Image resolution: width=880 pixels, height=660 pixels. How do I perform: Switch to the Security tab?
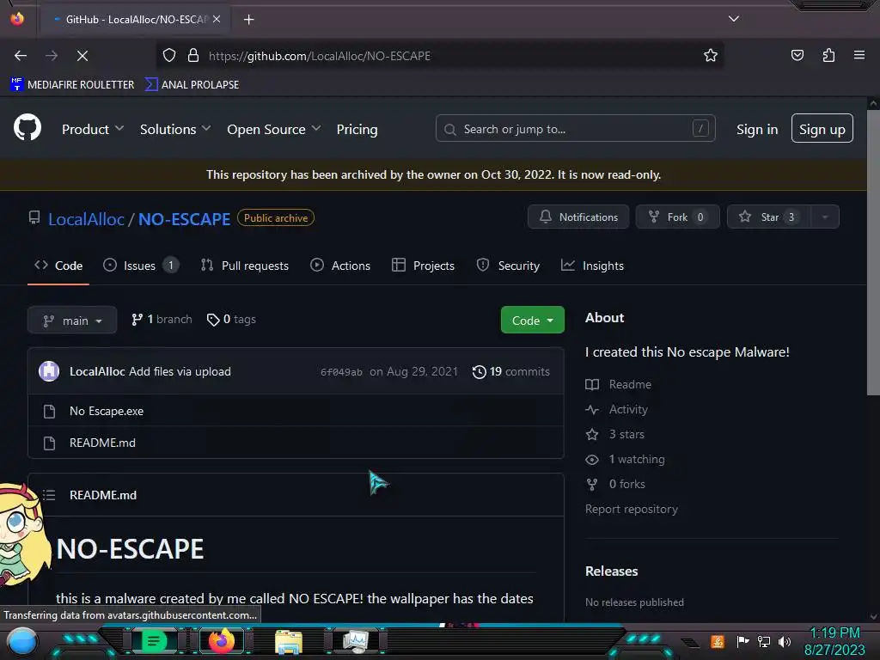[508, 266]
